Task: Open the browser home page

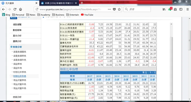Action: click(20, 9)
